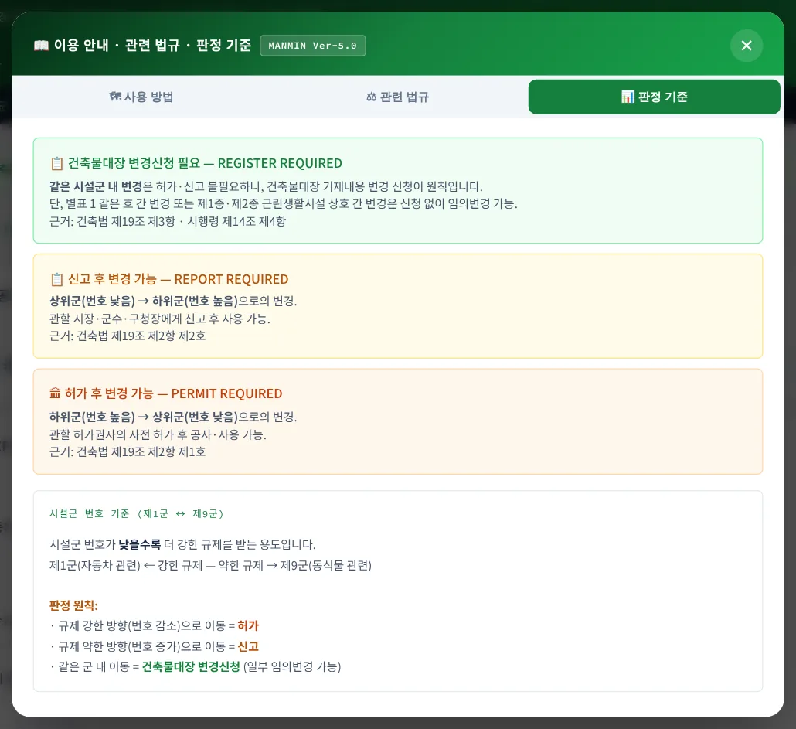Click the open book icon in header
796x729 pixels.
click(41, 46)
